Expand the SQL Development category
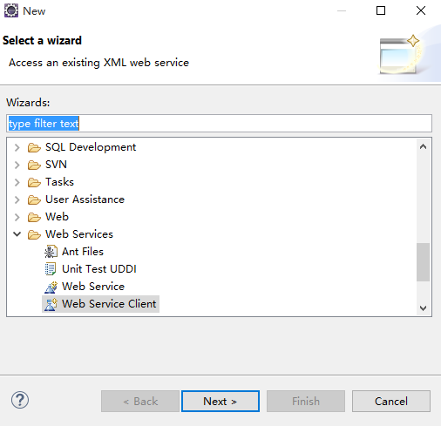Screen dimensions: 441x426 coord(17,147)
